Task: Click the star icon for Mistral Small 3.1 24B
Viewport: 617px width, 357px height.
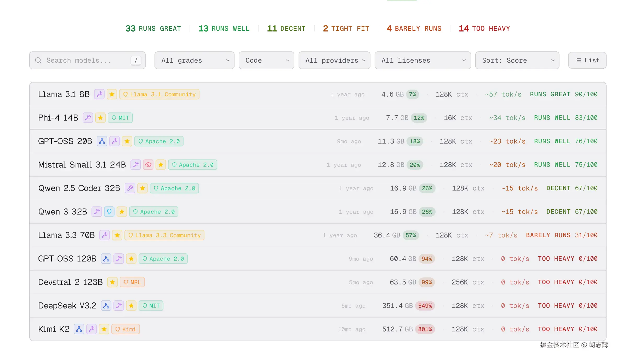Action: [161, 165]
